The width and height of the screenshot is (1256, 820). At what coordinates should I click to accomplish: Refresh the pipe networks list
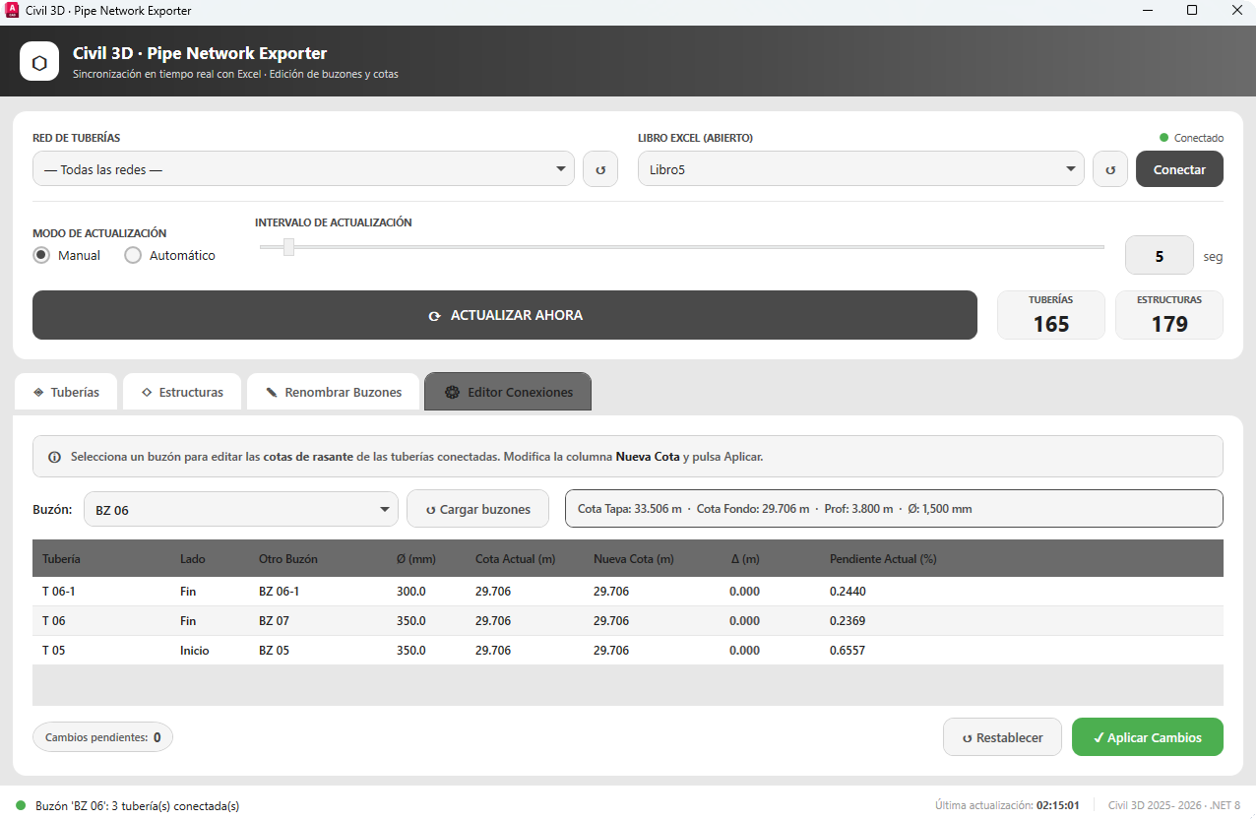tap(600, 169)
